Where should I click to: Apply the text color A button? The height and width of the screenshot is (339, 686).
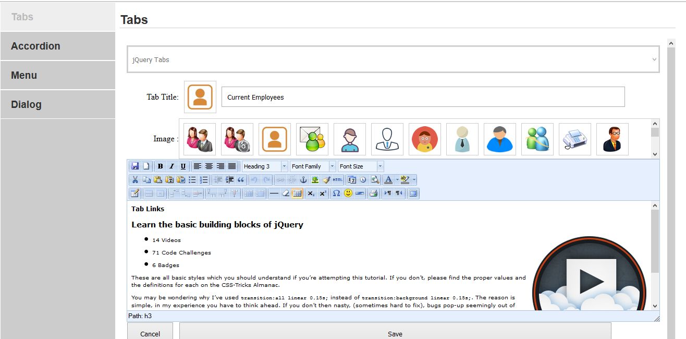coord(388,180)
